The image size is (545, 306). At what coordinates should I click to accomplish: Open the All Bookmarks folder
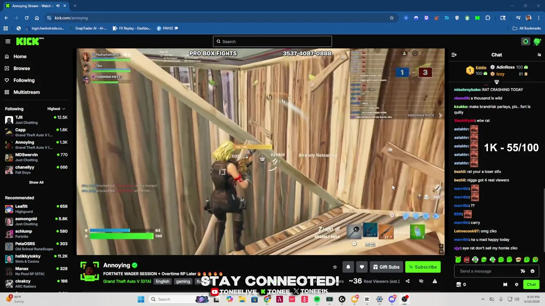click(x=527, y=28)
